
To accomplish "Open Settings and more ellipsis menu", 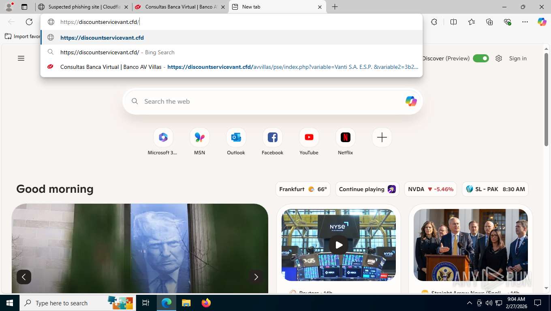I will [525, 22].
